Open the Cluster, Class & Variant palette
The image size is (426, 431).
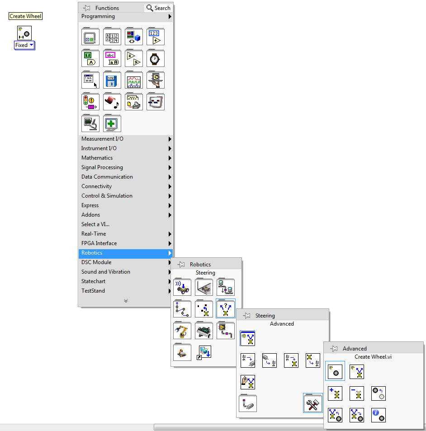point(133,37)
